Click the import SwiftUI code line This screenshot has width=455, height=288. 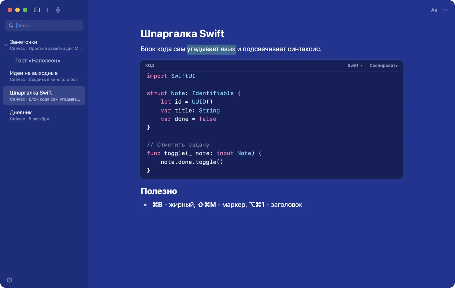pos(171,76)
